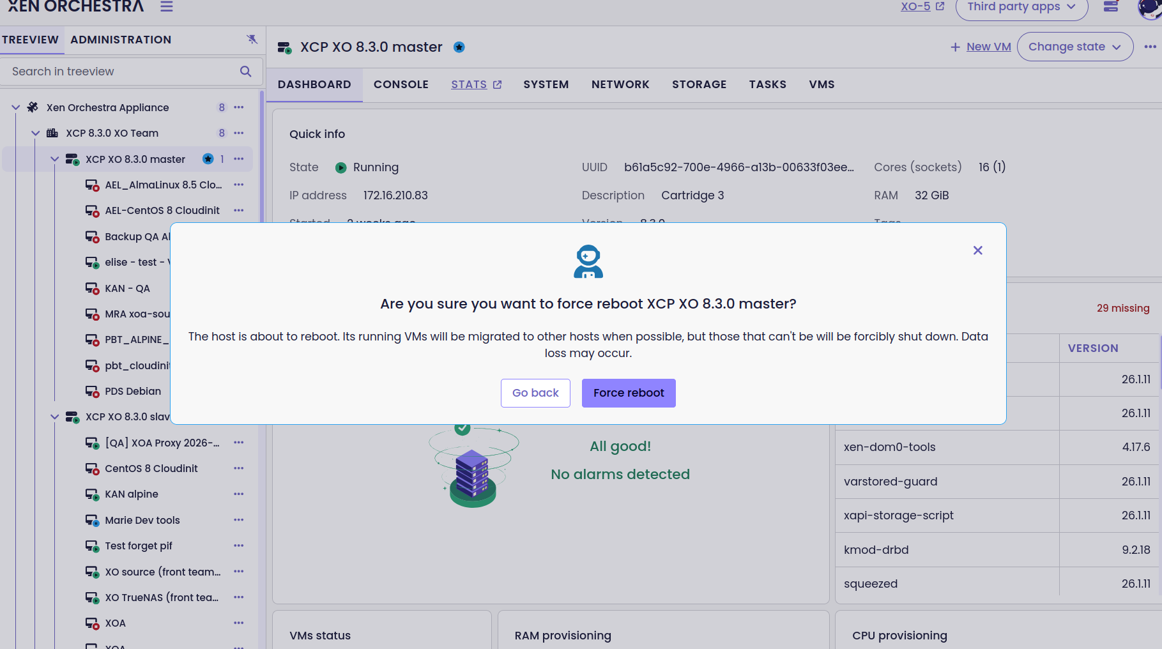Open the Console tab
This screenshot has width=1162, height=649.
(401, 84)
